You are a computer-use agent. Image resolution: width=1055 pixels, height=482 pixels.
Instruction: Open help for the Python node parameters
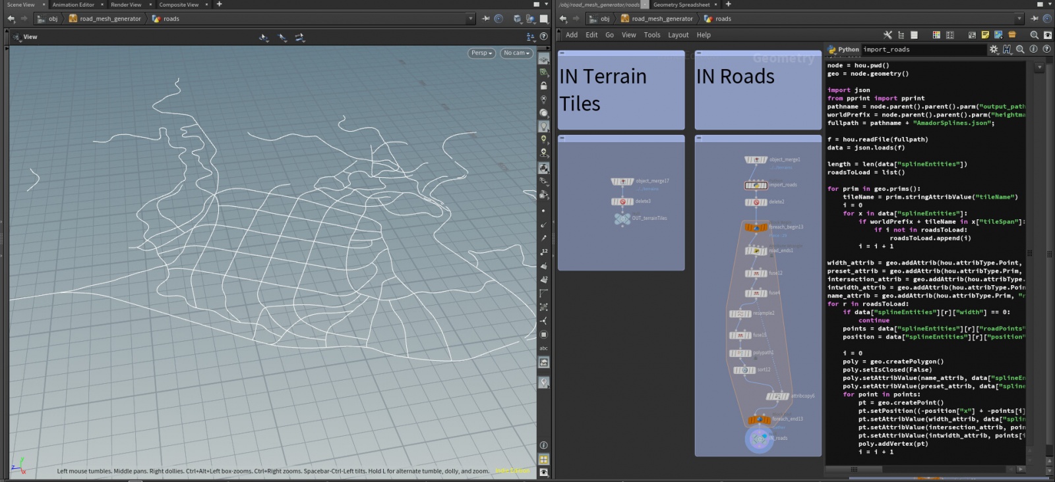[x=1046, y=49]
